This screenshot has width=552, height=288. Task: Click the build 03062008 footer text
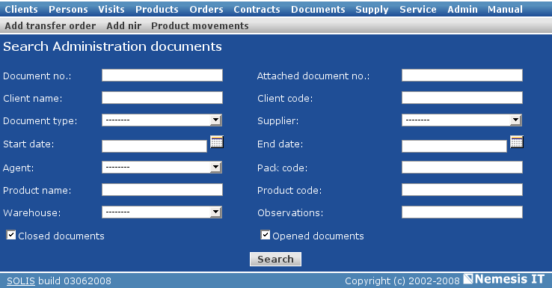click(x=75, y=281)
